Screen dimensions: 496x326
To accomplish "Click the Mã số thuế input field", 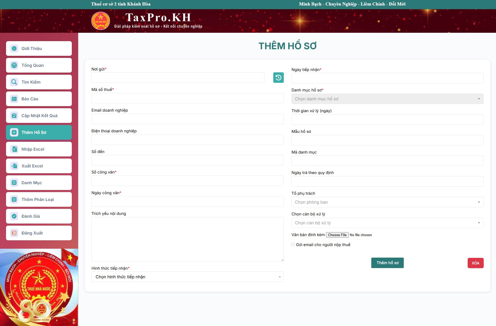I will 187,98.
